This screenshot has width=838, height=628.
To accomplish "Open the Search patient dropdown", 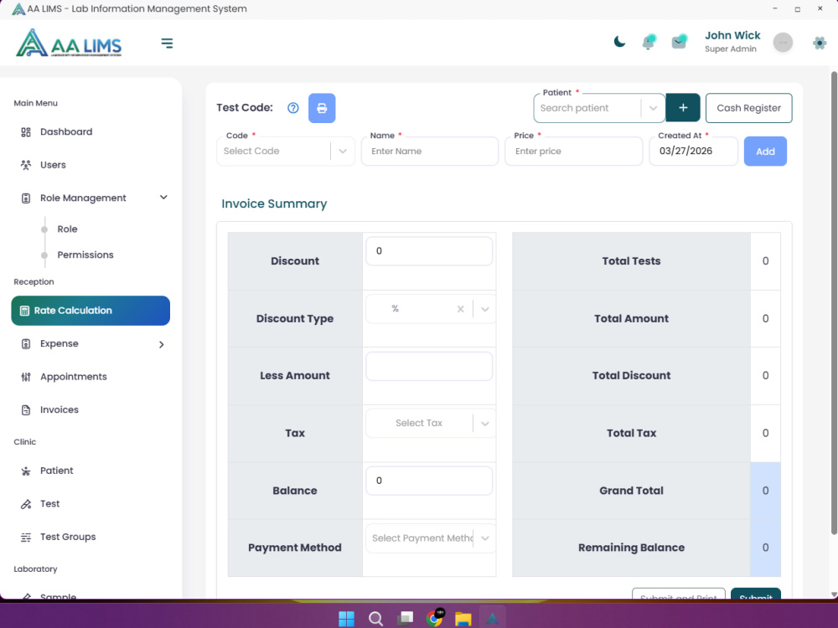I will point(599,108).
